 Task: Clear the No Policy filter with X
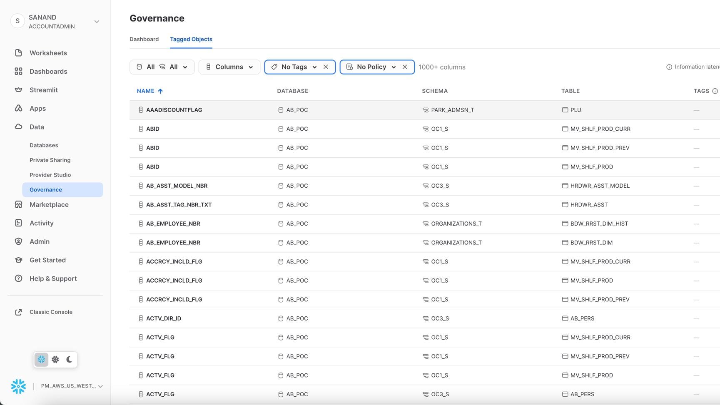point(405,67)
